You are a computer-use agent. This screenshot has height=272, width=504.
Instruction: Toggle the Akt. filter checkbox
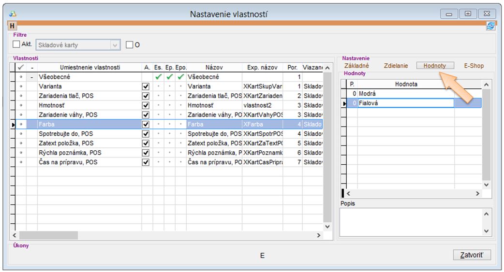coord(17,44)
